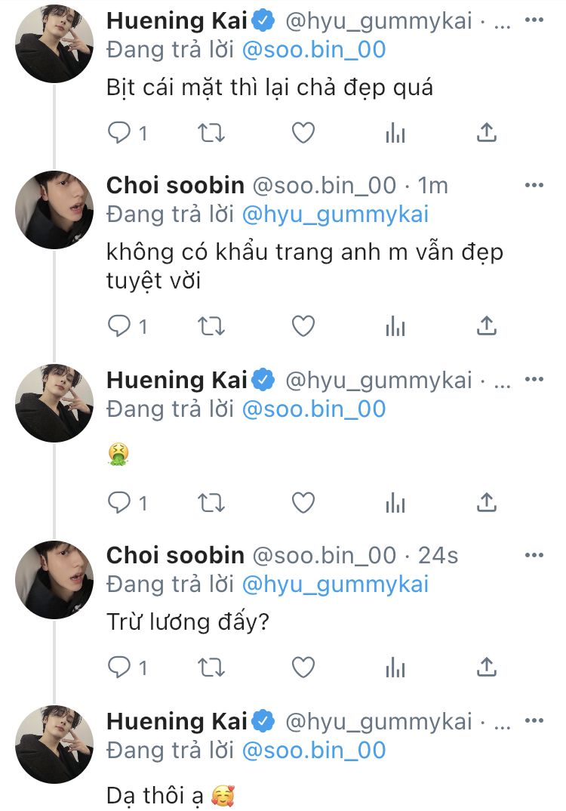Open @soo.bin_00 mention link in first tweet
The image size is (566, 811).
pos(313,50)
